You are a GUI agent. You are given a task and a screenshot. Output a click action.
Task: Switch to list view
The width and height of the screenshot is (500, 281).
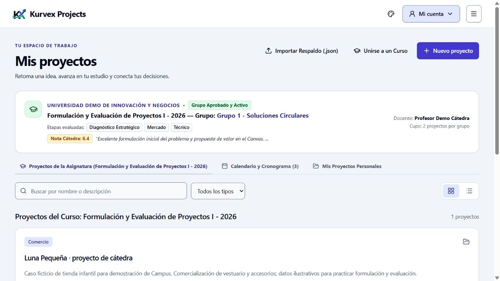tap(469, 191)
